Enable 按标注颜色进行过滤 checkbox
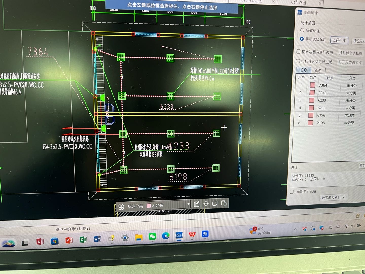This screenshot has height=274, width=365. pyautogui.click(x=298, y=52)
